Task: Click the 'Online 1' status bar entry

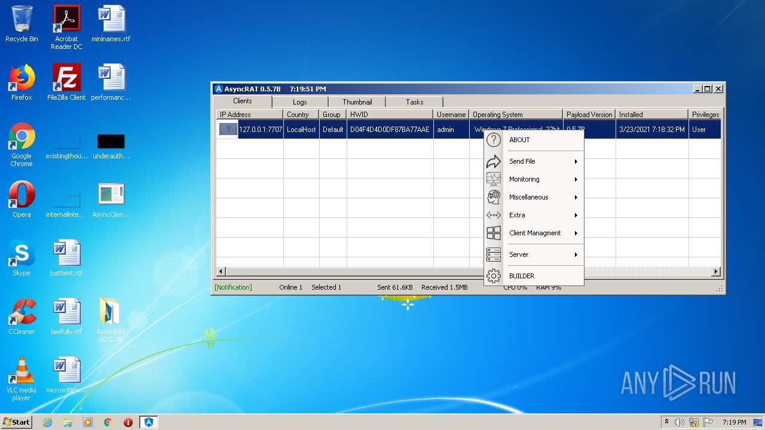Action: coord(290,287)
